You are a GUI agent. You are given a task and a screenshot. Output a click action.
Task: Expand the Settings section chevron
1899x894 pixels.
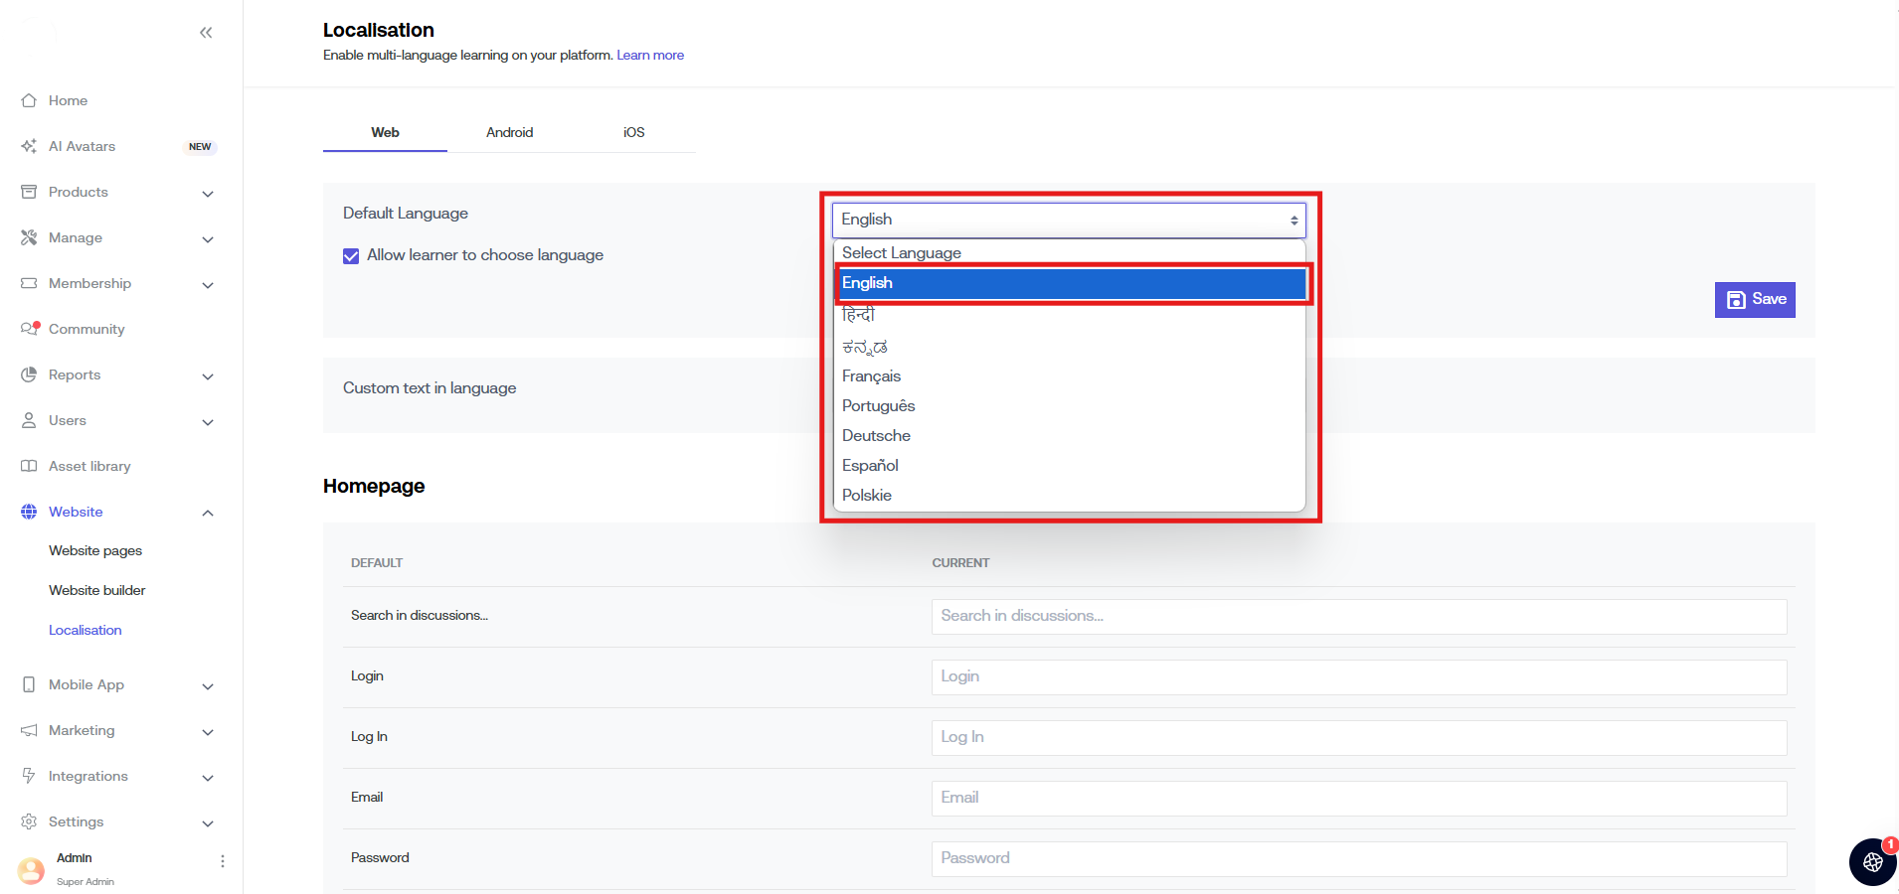pos(208,823)
